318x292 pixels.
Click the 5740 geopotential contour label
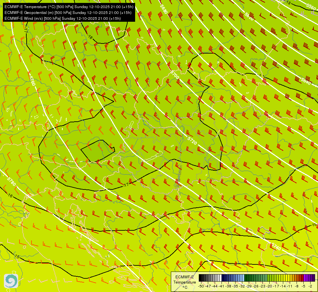point(276,247)
